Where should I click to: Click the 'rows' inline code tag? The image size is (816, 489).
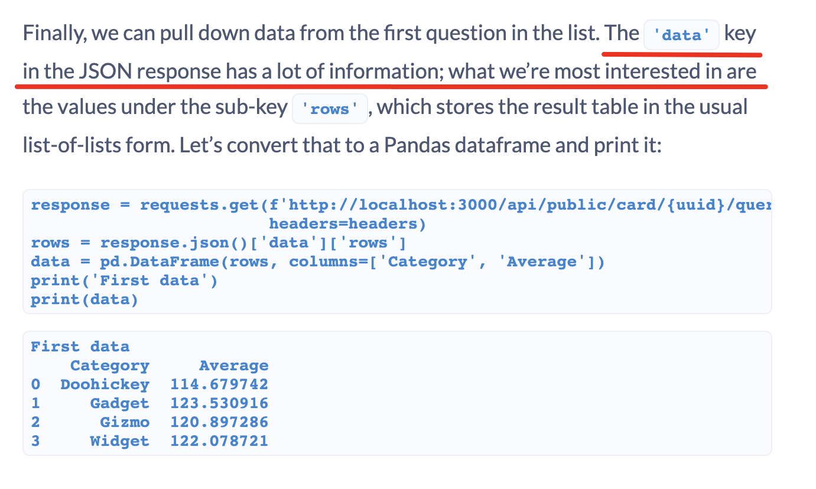[x=330, y=108]
